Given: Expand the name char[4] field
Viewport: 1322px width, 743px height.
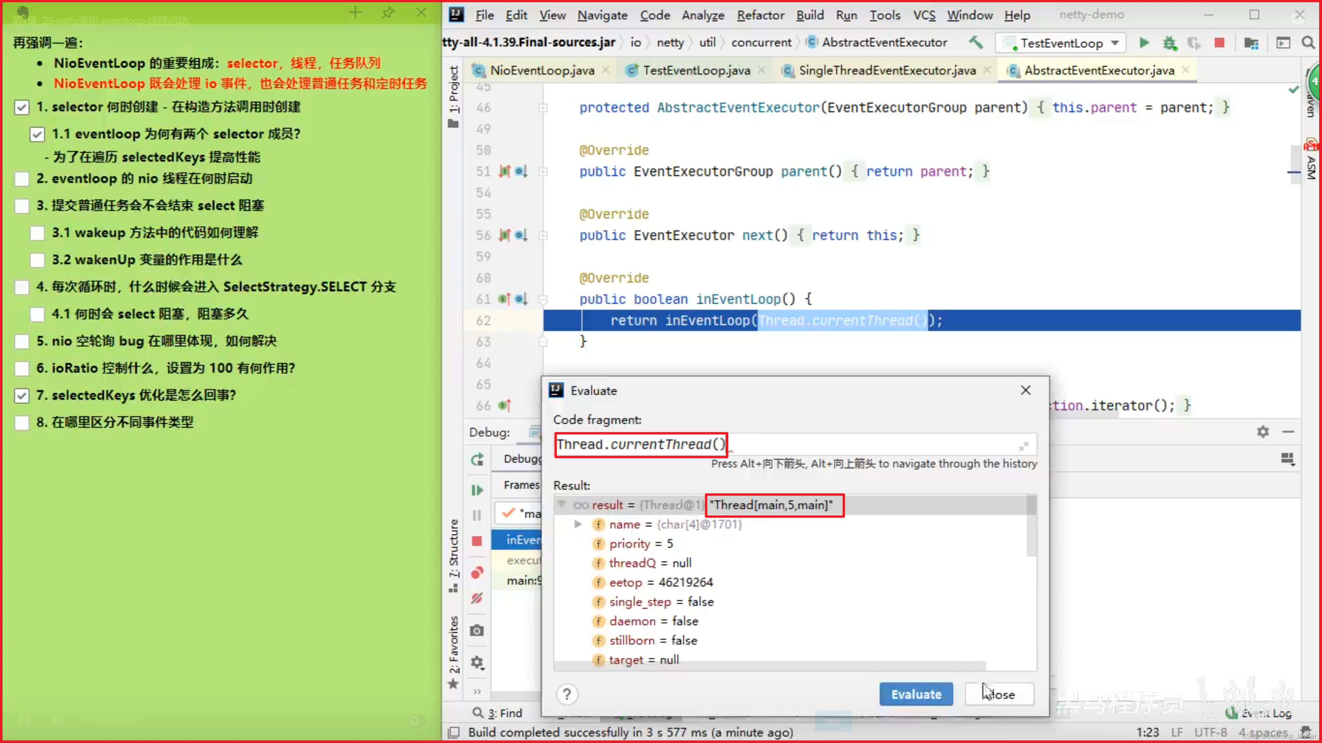Looking at the screenshot, I should coord(578,524).
